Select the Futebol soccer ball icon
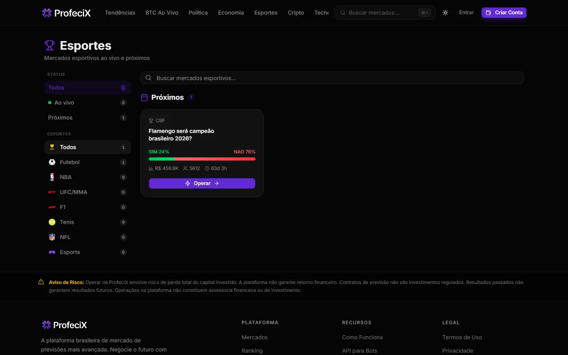Screen dimensions: 568x355 click(52, 162)
